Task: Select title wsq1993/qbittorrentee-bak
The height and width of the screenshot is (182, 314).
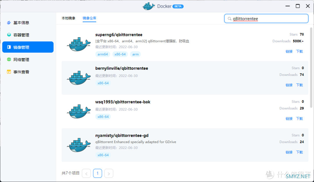Action: tap(123, 102)
